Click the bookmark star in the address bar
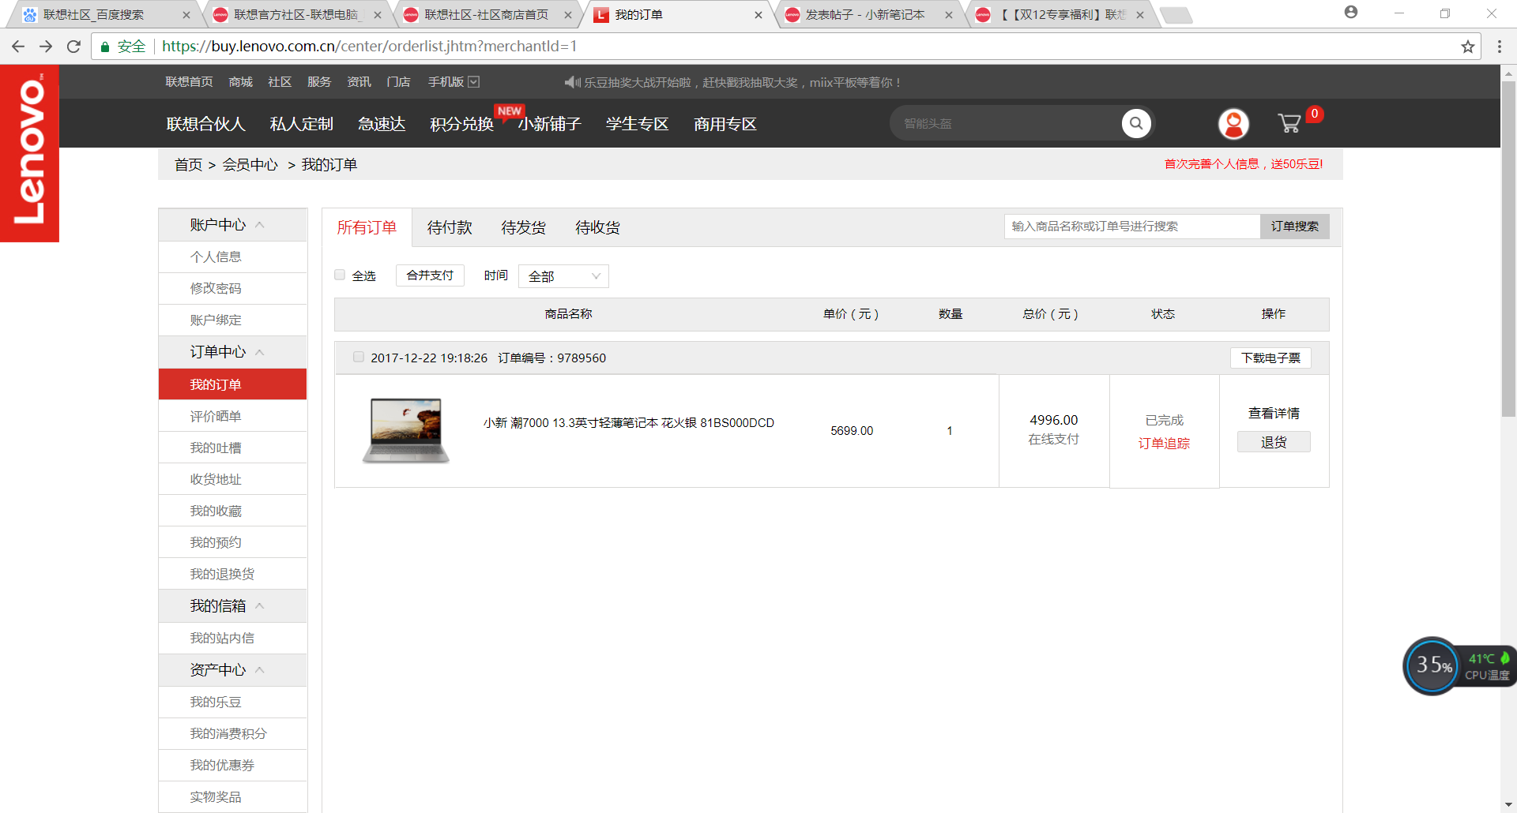 pyautogui.click(x=1468, y=47)
